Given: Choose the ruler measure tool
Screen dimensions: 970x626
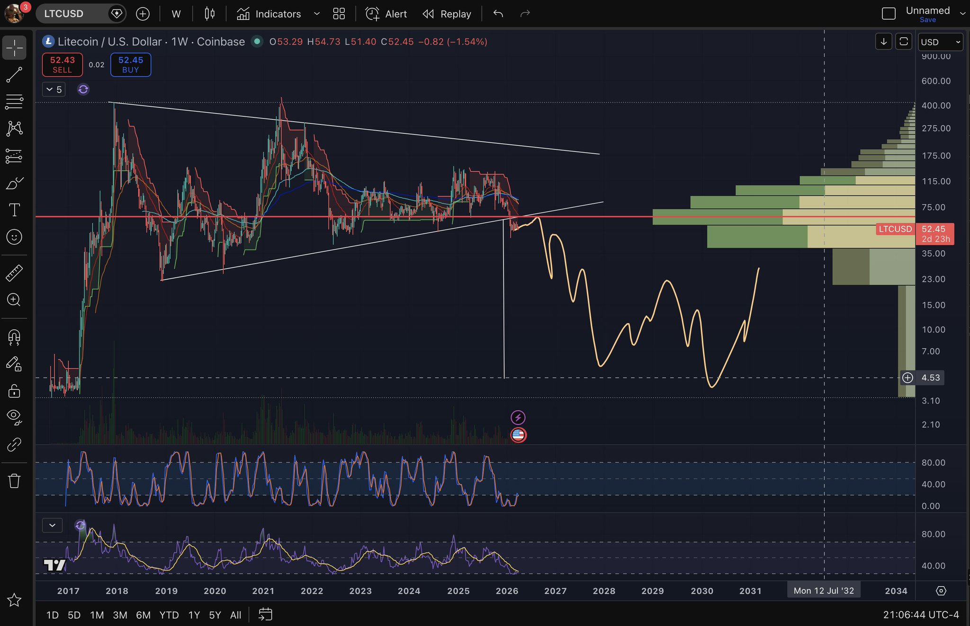Looking at the screenshot, I should pyautogui.click(x=14, y=273).
